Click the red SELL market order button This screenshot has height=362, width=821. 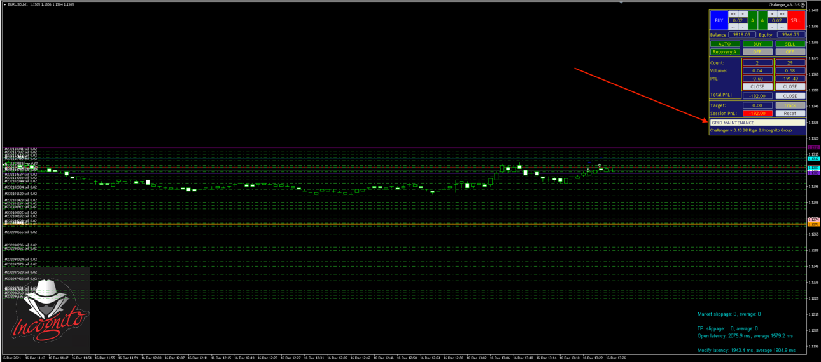(x=796, y=20)
